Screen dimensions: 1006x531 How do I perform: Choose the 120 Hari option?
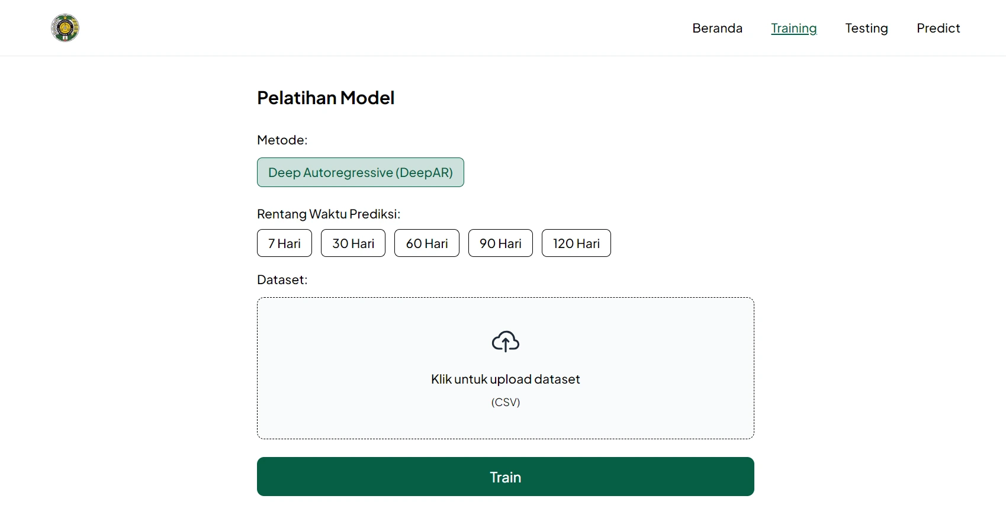tap(576, 243)
